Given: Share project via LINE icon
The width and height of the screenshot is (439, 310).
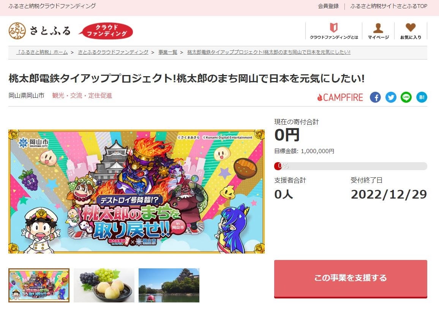Looking at the screenshot, I should click(406, 97).
